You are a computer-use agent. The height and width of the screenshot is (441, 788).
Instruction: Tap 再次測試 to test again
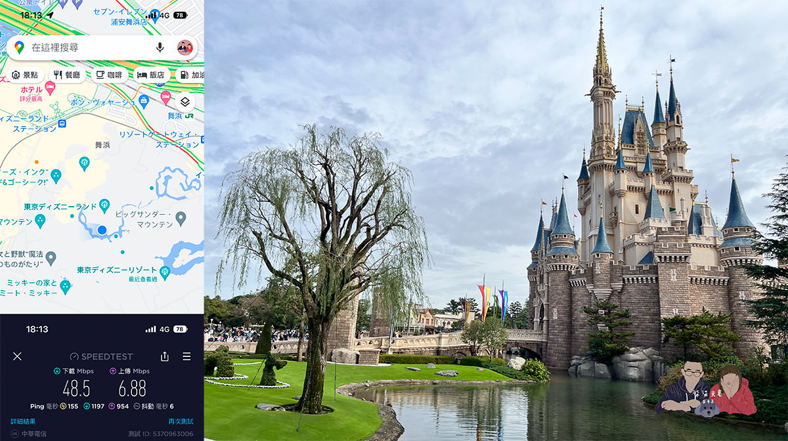point(181,421)
